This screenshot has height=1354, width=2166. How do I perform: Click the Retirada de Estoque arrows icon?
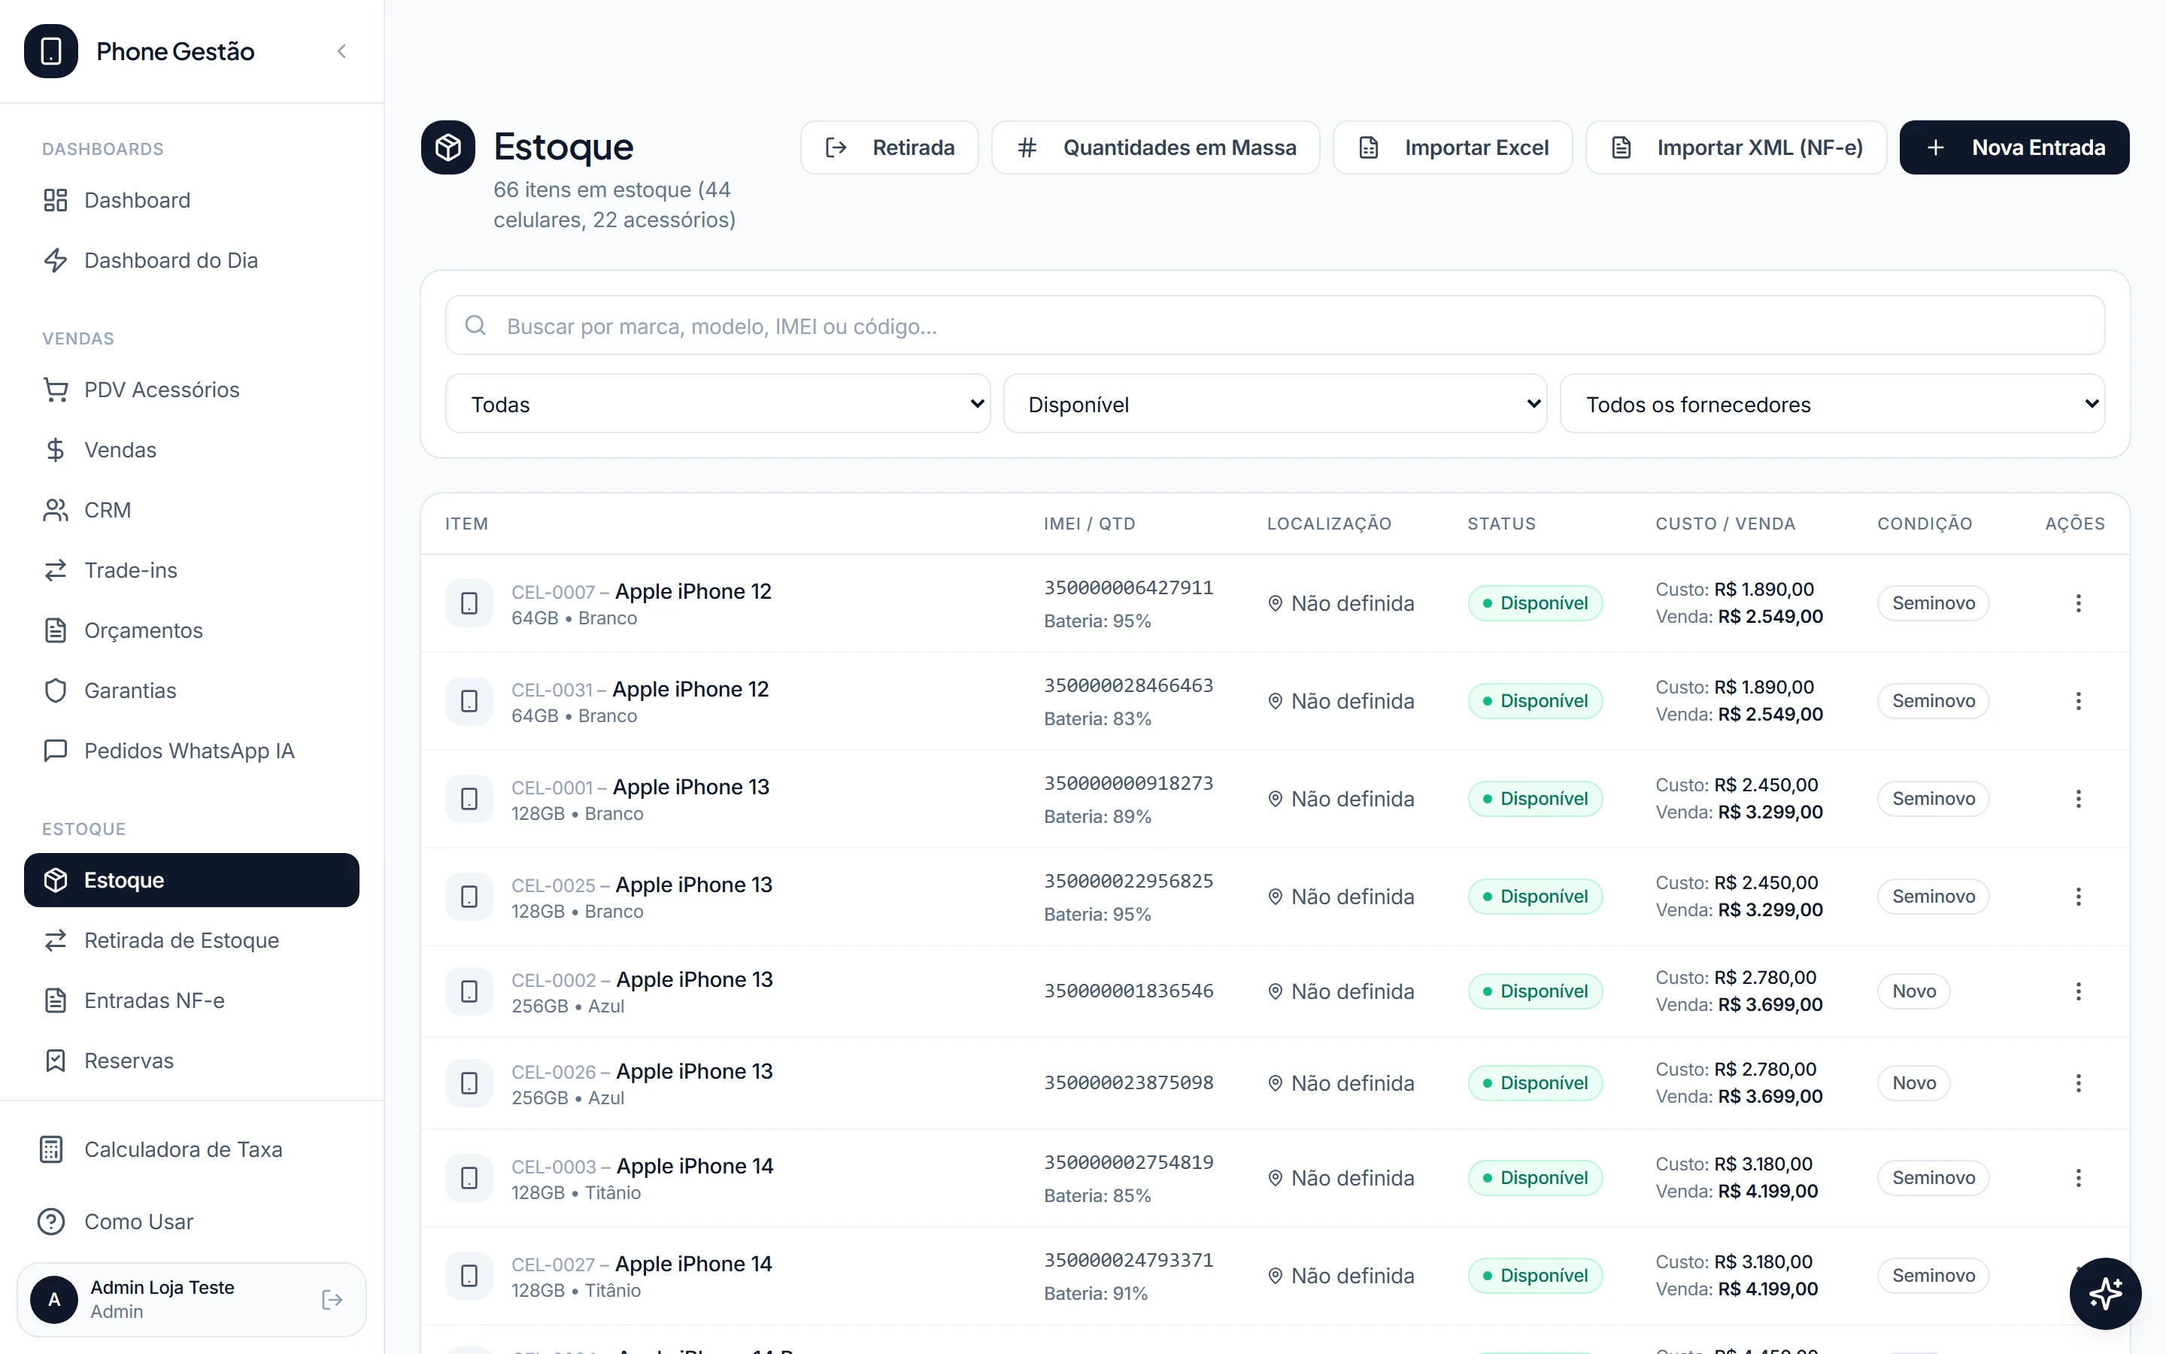[56, 940]
